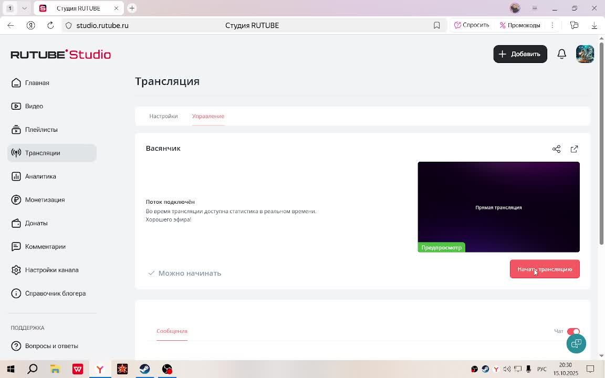Select the Сообщения tab
The height and width of the screenshot is (378, 605).
point(172,331)
